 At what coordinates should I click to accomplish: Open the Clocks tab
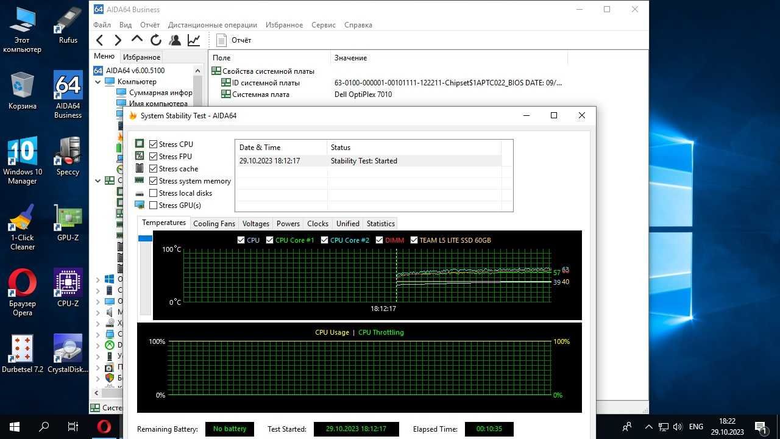point(317,224)
